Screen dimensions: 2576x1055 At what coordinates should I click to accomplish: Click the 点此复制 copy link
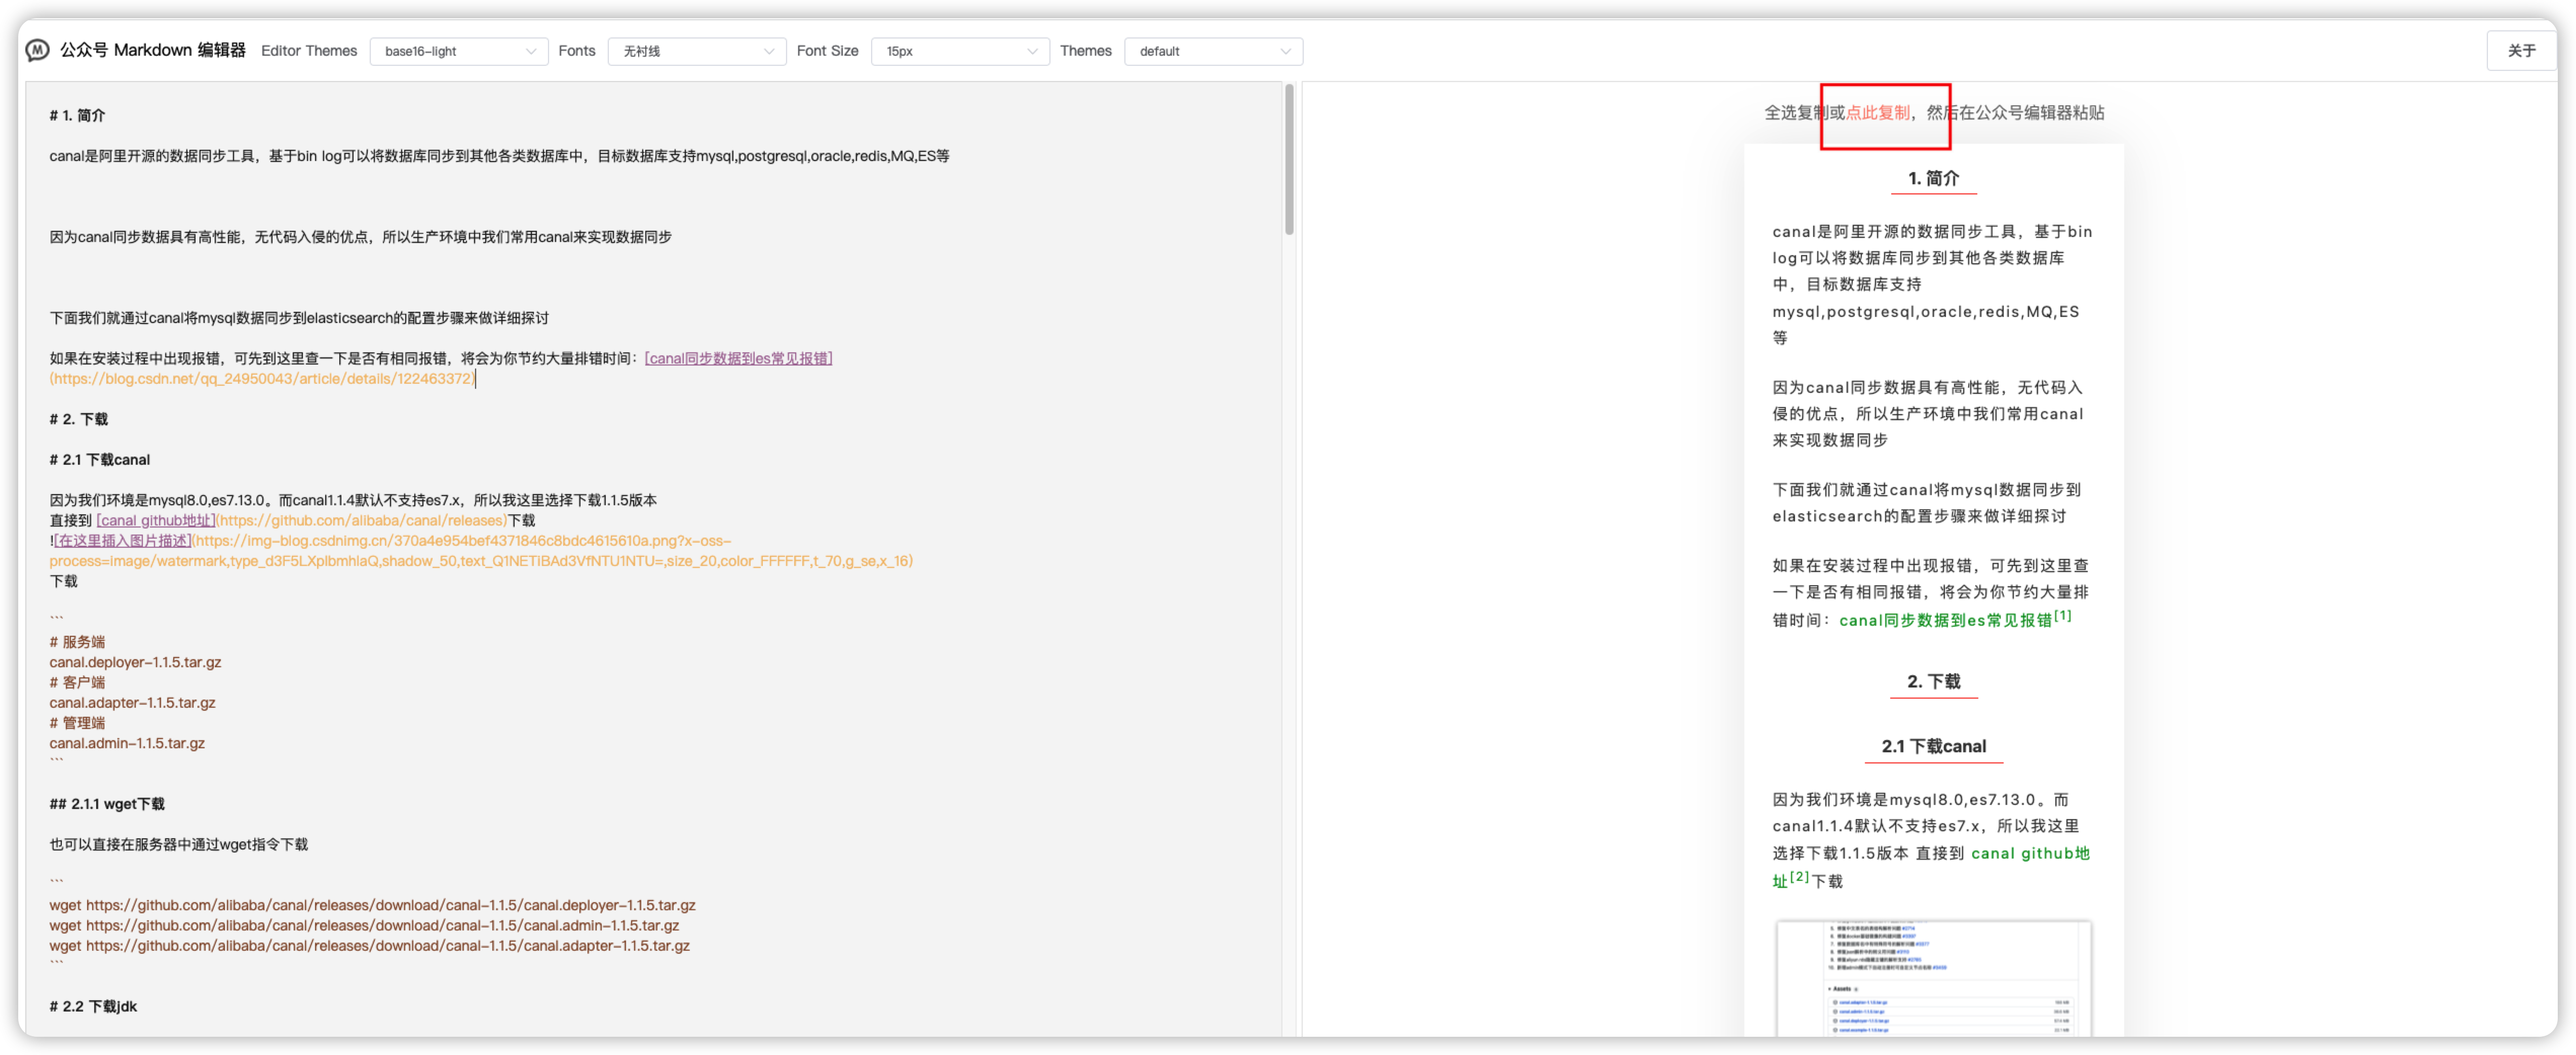pos(1877,113)
